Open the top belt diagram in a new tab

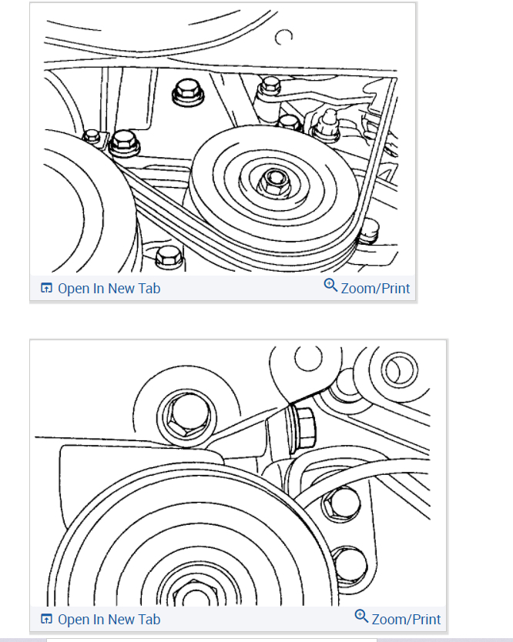109,288
